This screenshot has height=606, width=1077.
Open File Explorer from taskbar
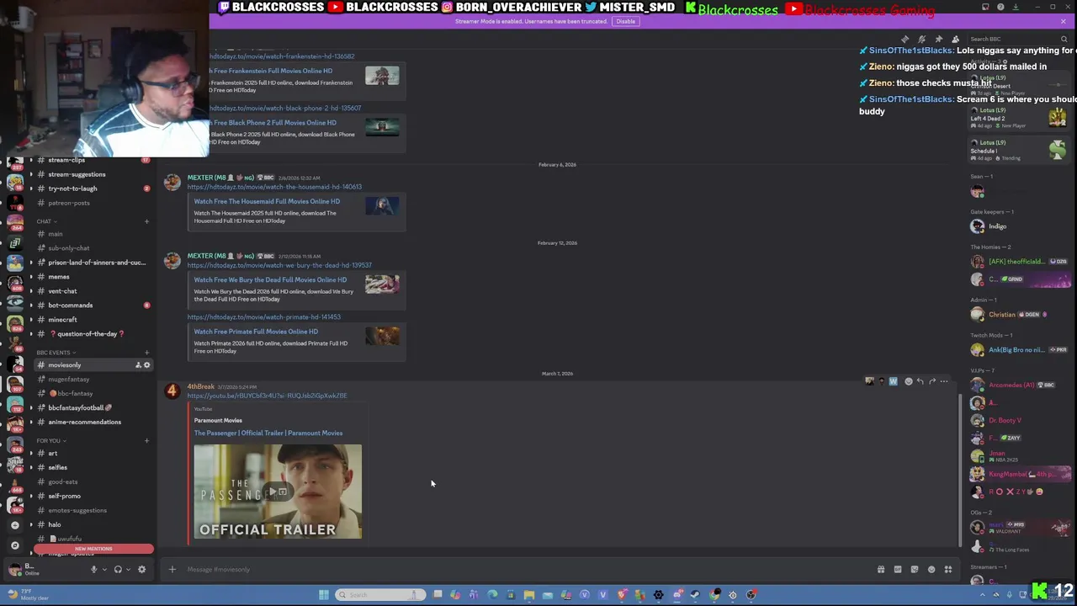[x=528, y=595]
